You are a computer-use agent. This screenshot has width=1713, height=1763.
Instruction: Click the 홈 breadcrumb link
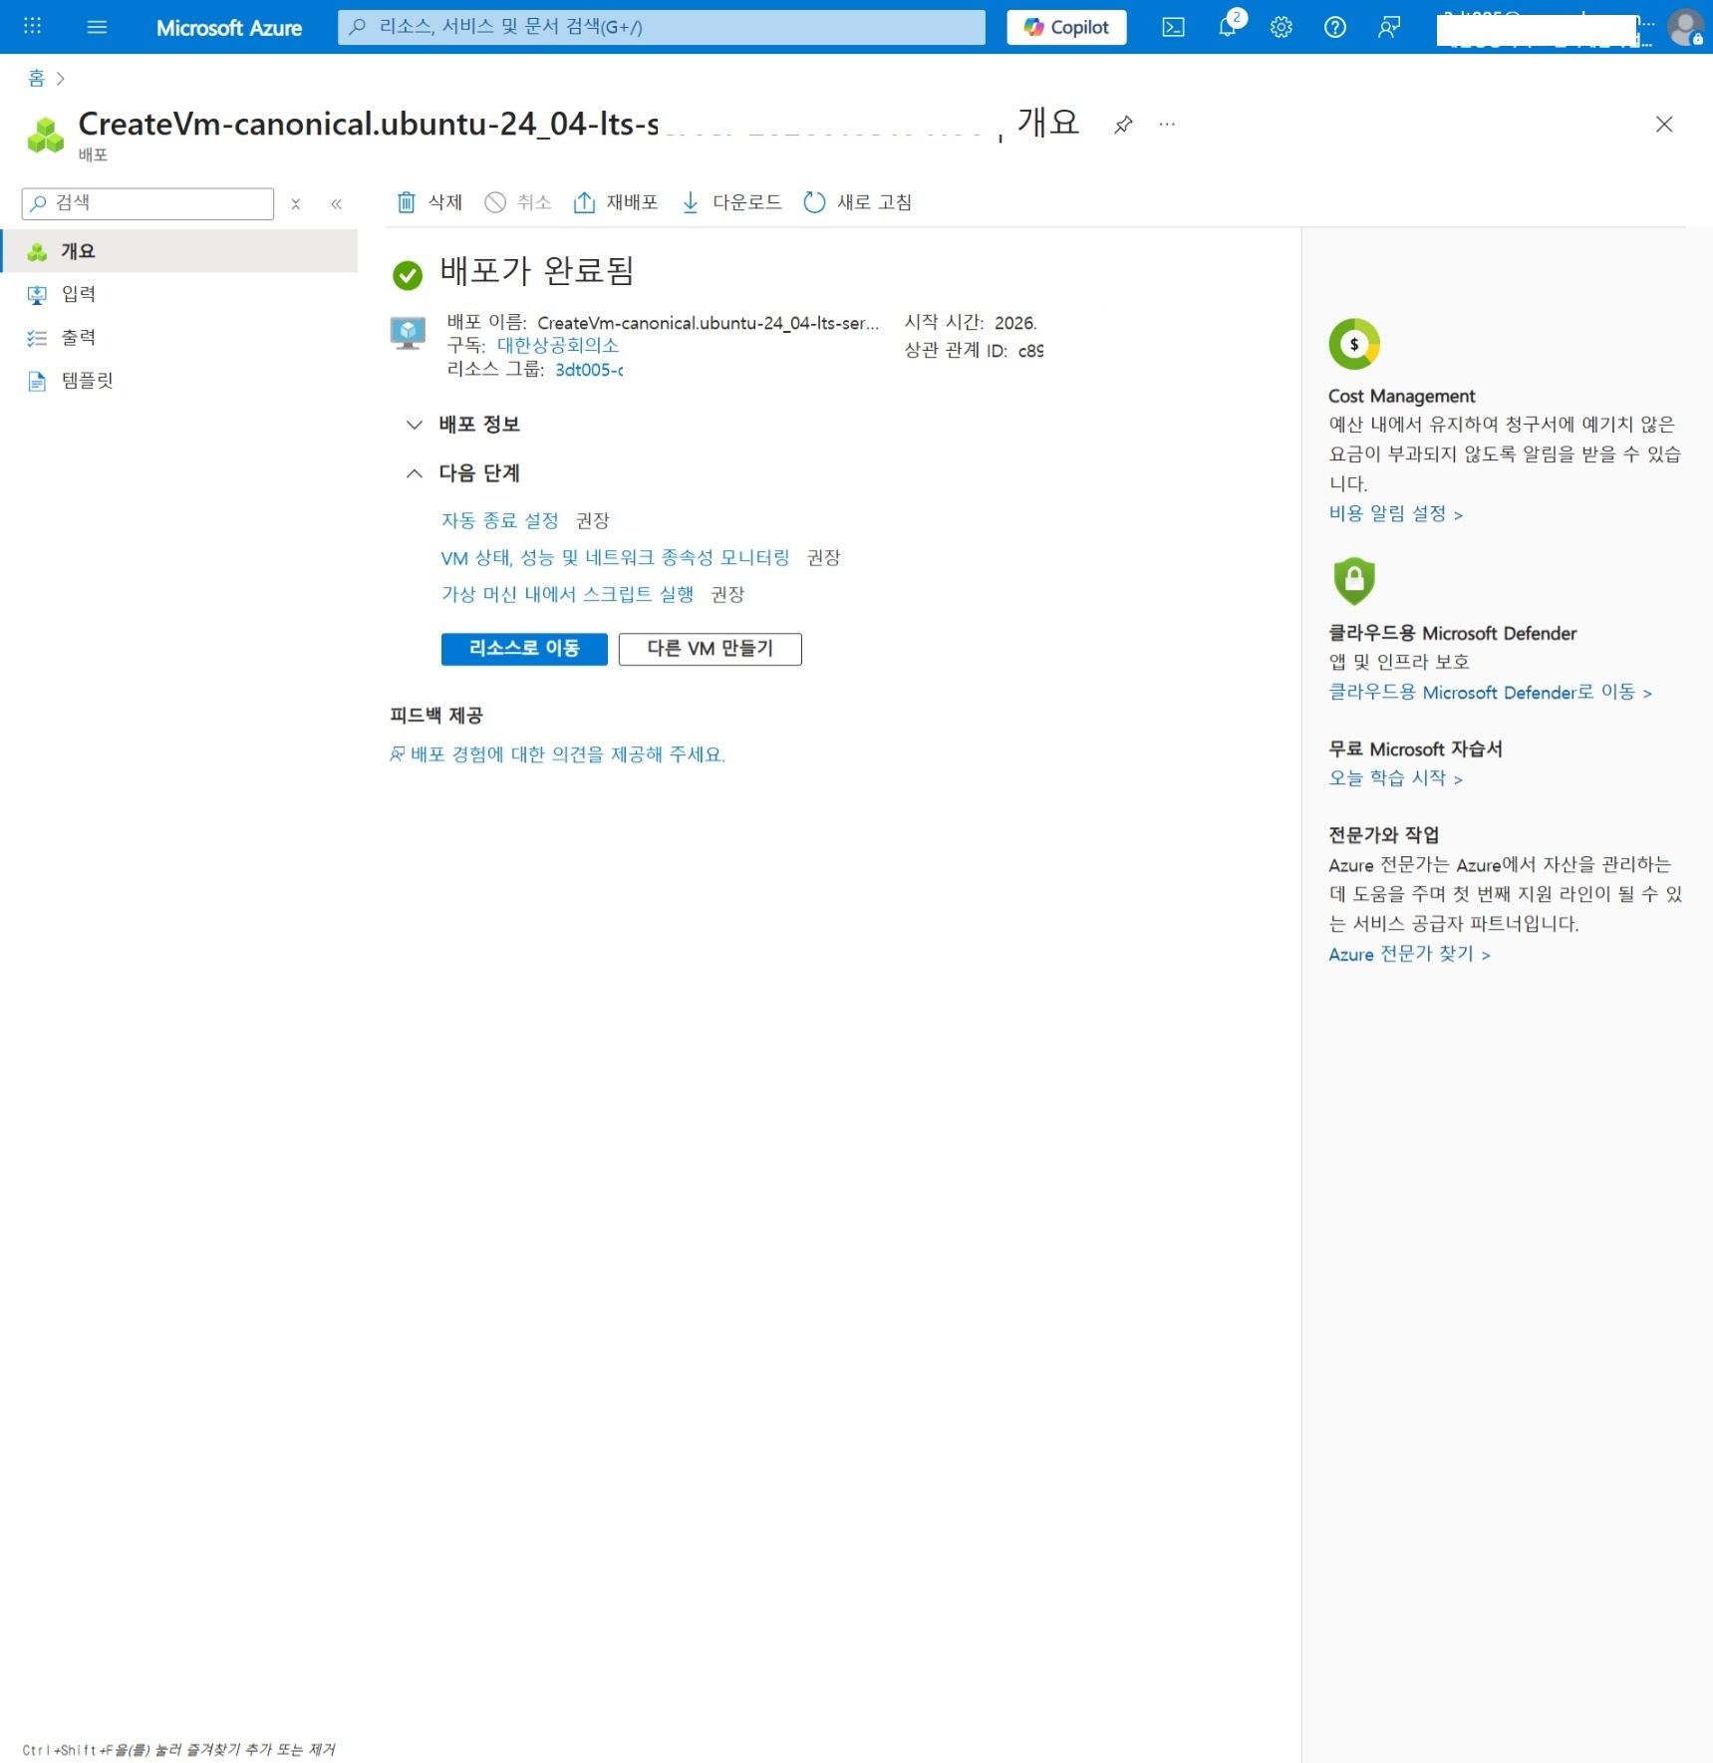(x=37, y=78)
